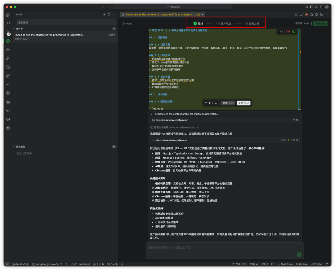Click the 拒绝 reject button

click(228, 103)
